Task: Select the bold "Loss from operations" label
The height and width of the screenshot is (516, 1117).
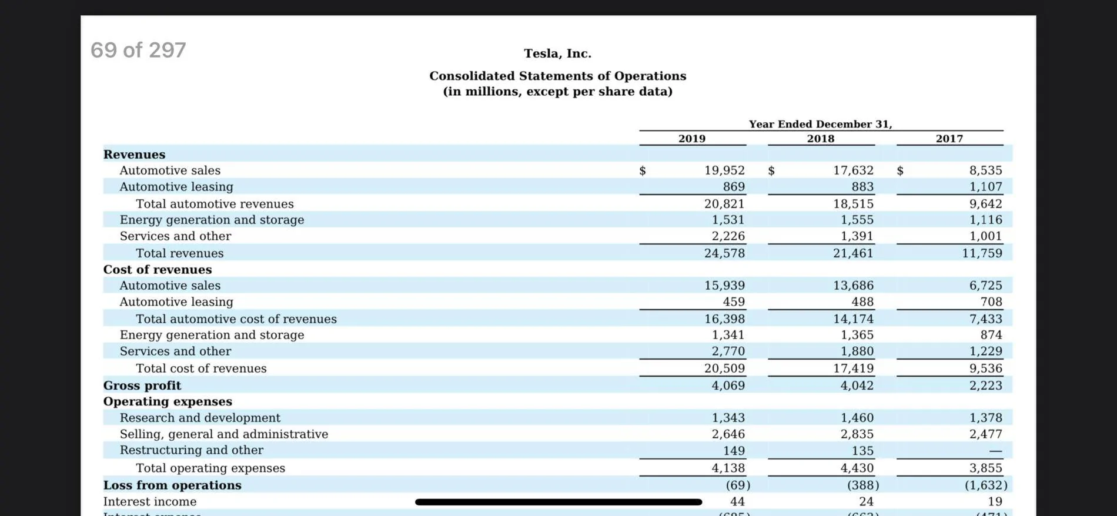Action: [172, 485]
